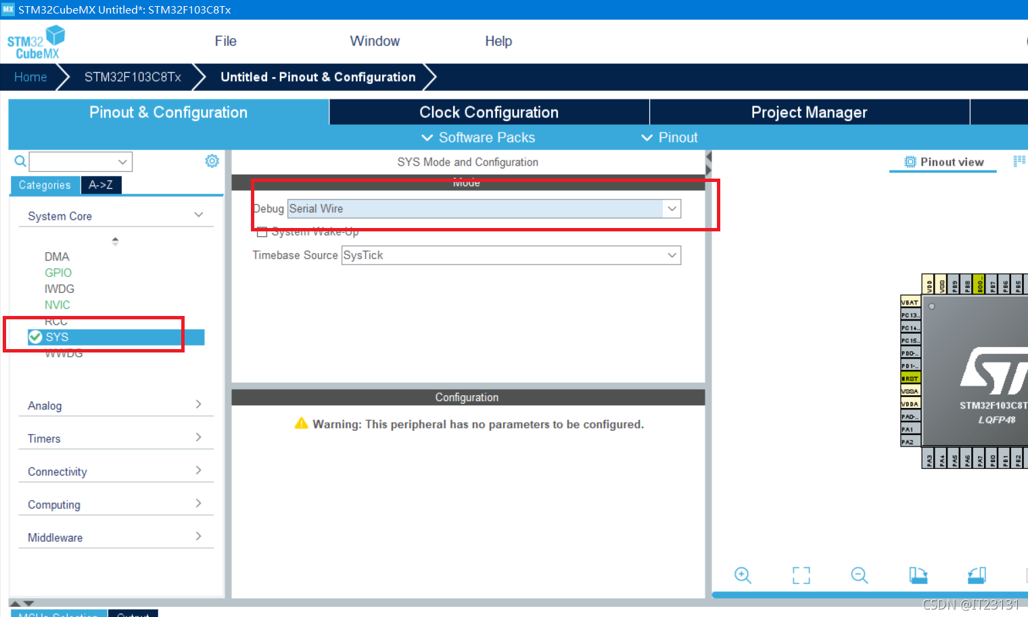
Task: Select NVIC in System Core
Action: [57, 305]
